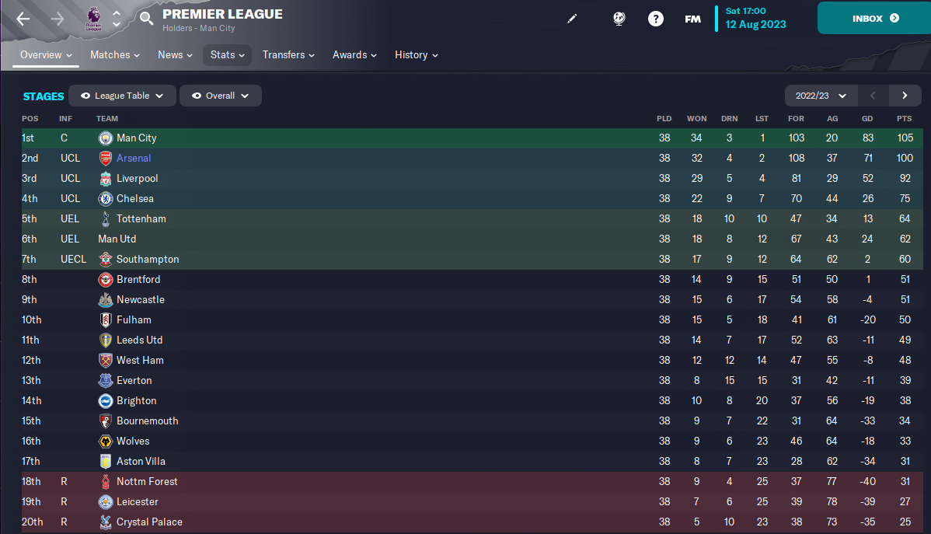Image resolution: width=931 pixels, height=534 pixels.
Task: Toggle the League Table view eye selector
Action: (x=122, y=96)
